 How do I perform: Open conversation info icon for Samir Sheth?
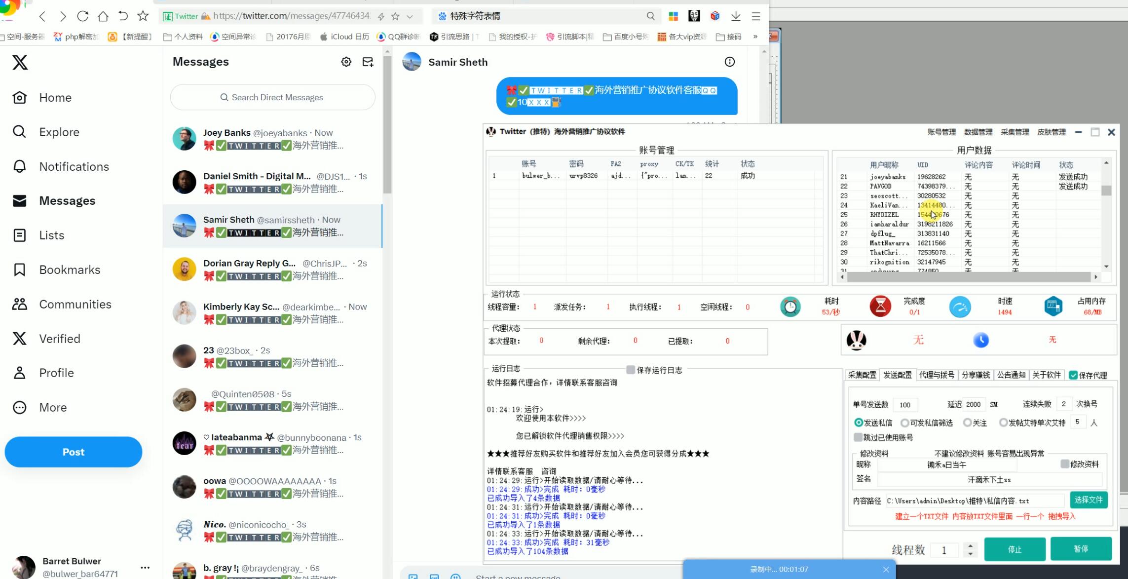coord(729,62)
